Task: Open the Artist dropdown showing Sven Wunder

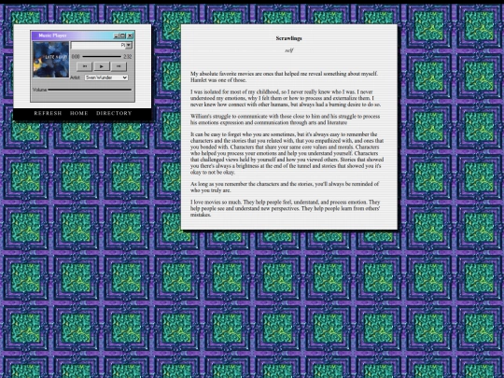Action: coord(106,77)
